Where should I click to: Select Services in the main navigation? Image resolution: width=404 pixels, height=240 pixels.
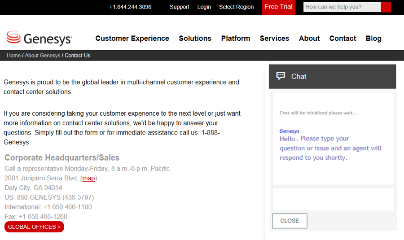274,39
